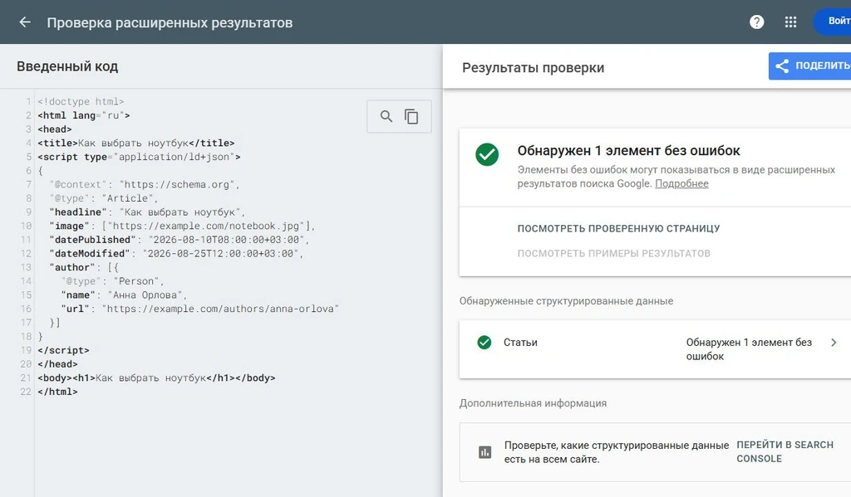The height and width of the screenshot is (497, 851).
Task: Click the body h1 code line
Action: pyautogui.click(x=156, y=378)
